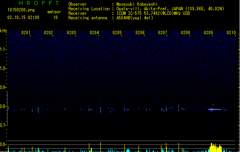Click the 0206 time marker
Screen dimensions: 240x152
140,33
